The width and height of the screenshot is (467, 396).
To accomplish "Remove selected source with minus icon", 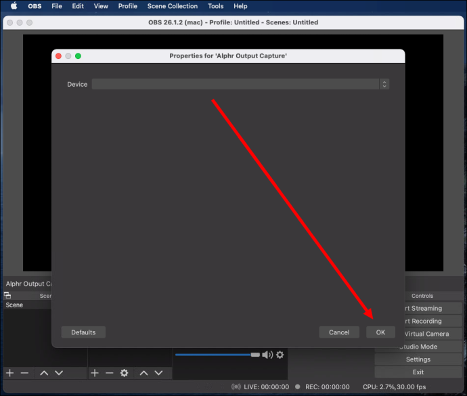I will click(110, 373).
